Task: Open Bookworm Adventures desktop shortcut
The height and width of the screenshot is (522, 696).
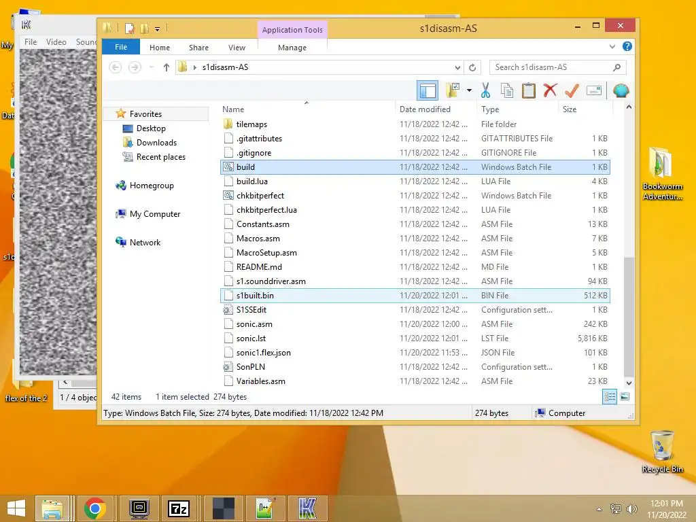Action: tap(662, 173)
